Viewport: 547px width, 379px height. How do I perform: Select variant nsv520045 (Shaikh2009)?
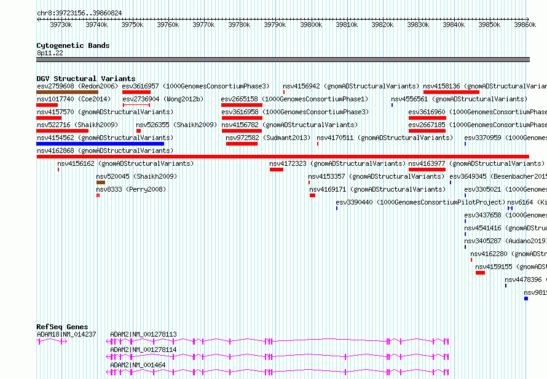[136, 176]
